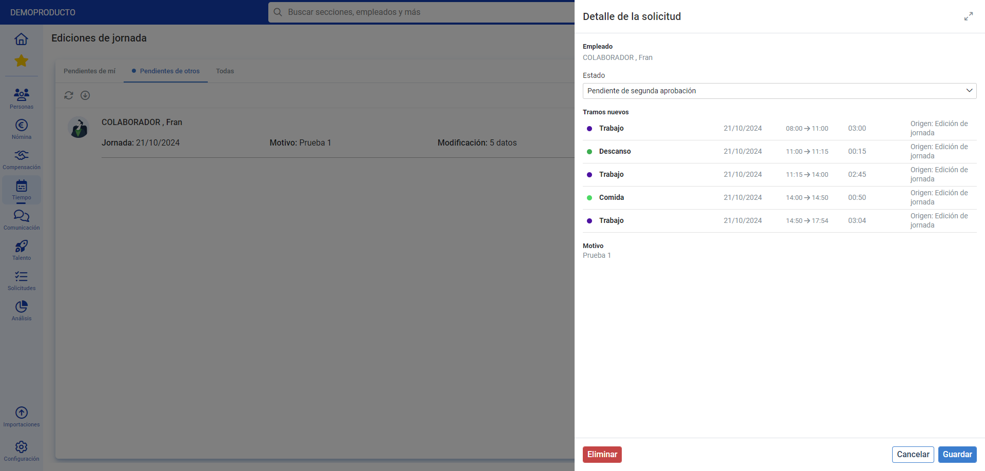The image size is (985, 471).
Task: Switch to Pendientes de mí tab
Action: pyautogui.click(x=90, y=71)
